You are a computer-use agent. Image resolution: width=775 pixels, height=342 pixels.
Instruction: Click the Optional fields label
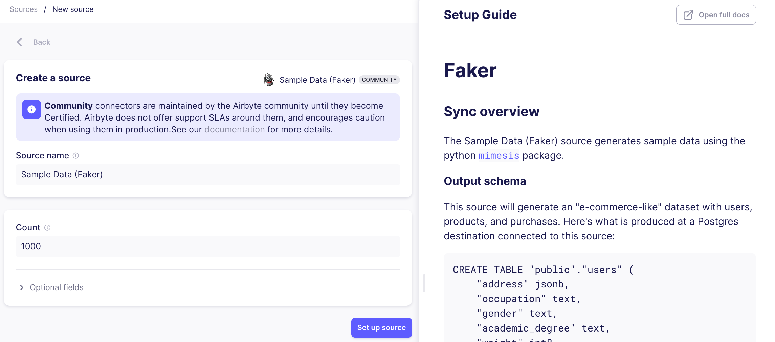57,287
